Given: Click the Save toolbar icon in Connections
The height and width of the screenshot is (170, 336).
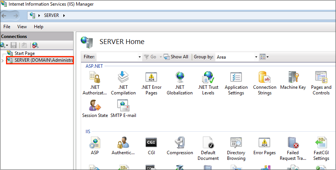Looking at the screenshot, I should click(14, 45).
